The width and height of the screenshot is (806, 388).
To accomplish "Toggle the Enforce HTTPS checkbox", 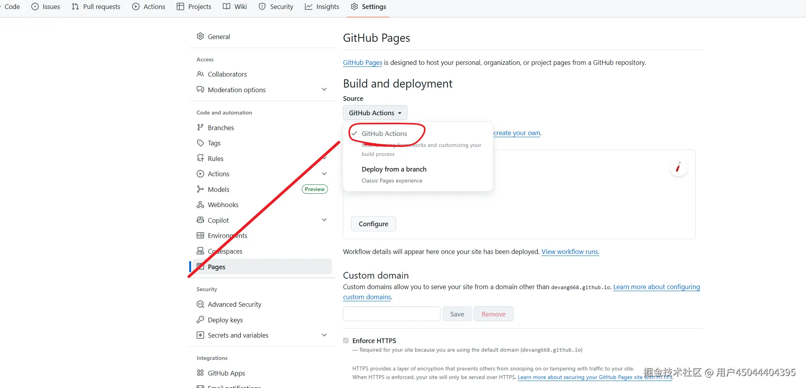I will point(346,340).
